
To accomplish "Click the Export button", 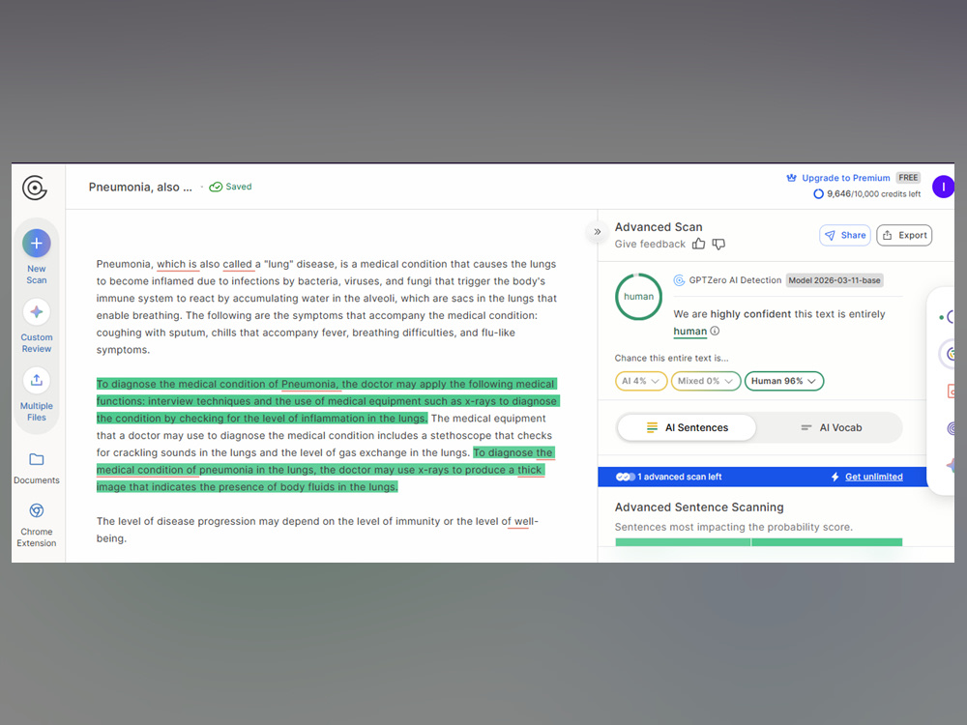I will (904, 235).
